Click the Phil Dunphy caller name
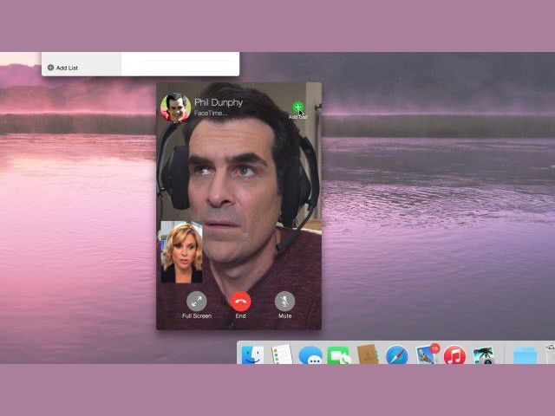The height and width of the screenshot is (416, 555). [x=219, y=102]
